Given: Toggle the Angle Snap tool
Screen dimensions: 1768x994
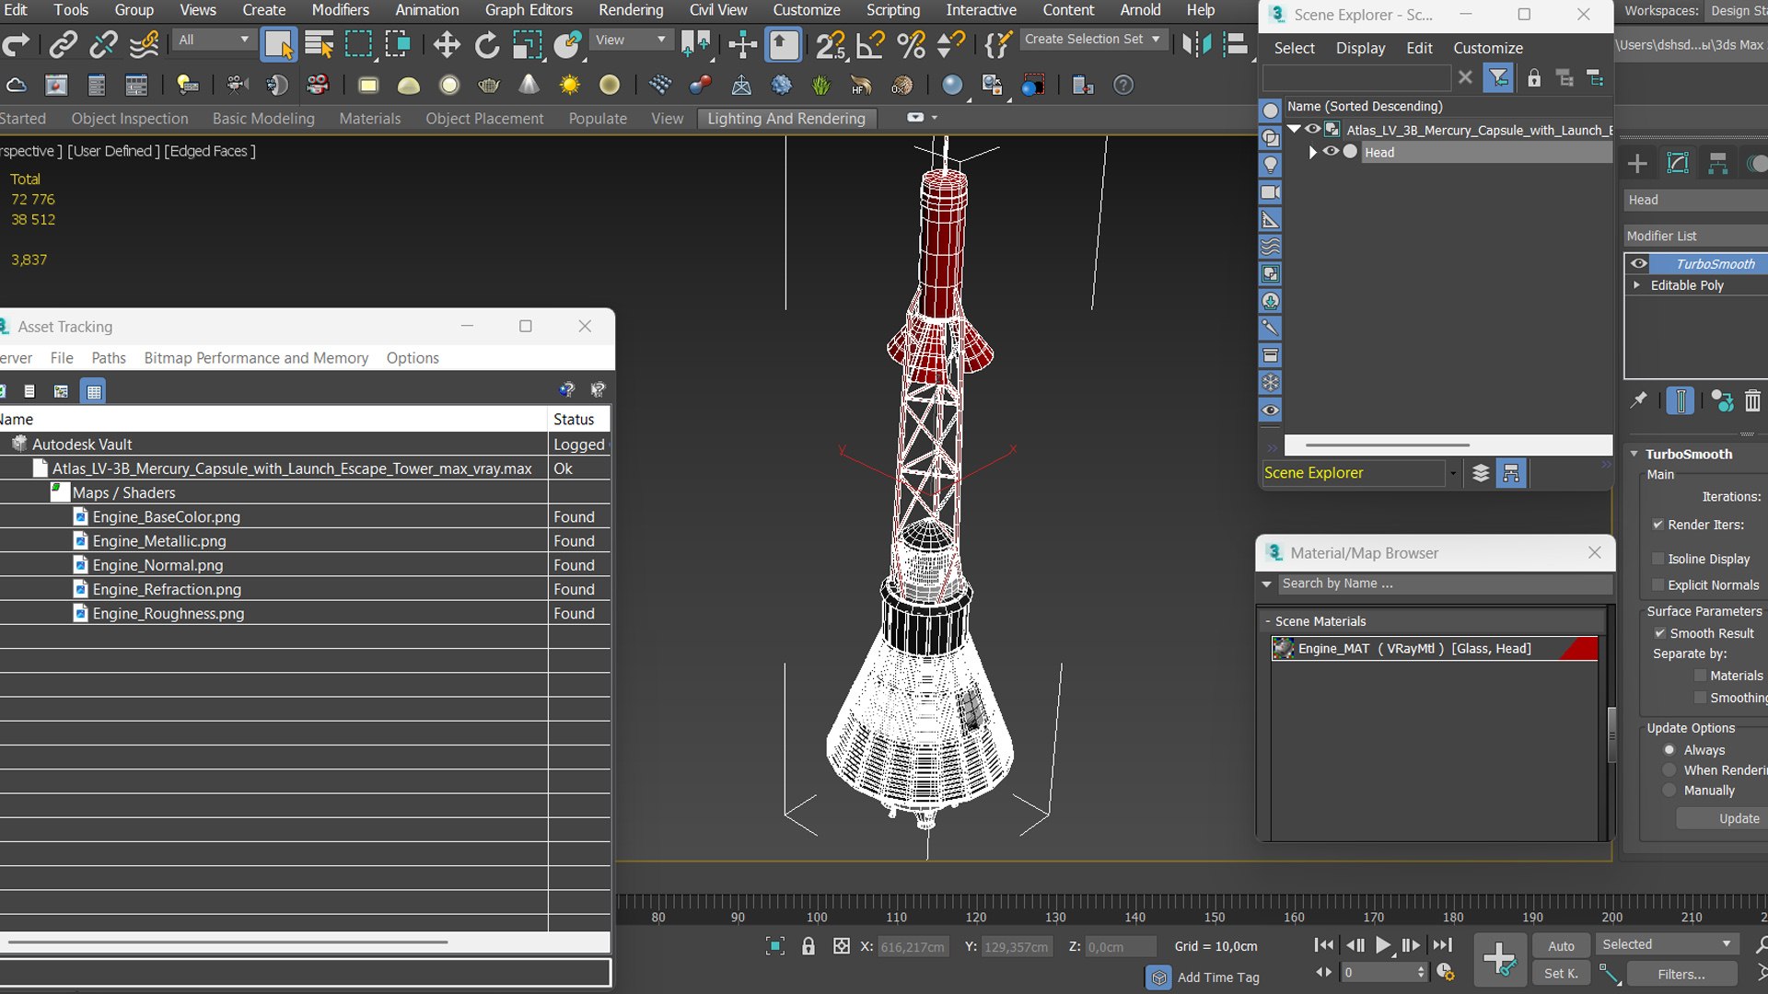Looking at the screenshot, I should point(870,44).
